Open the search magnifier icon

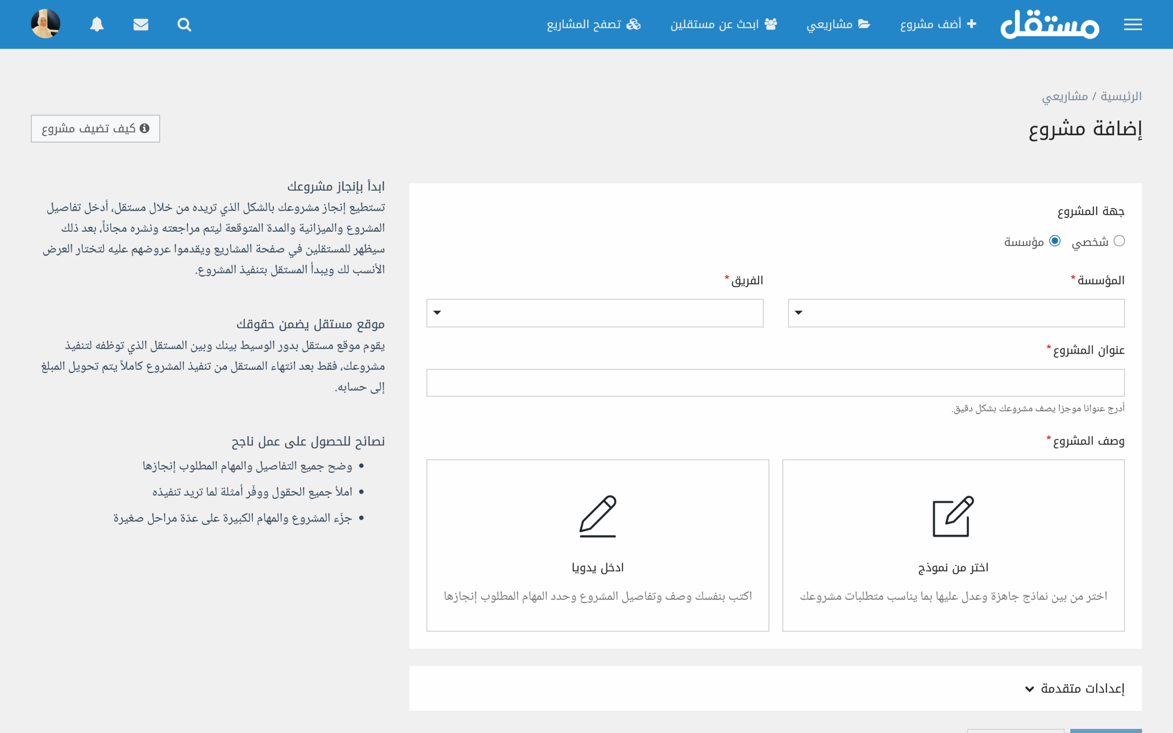[184, 24]
